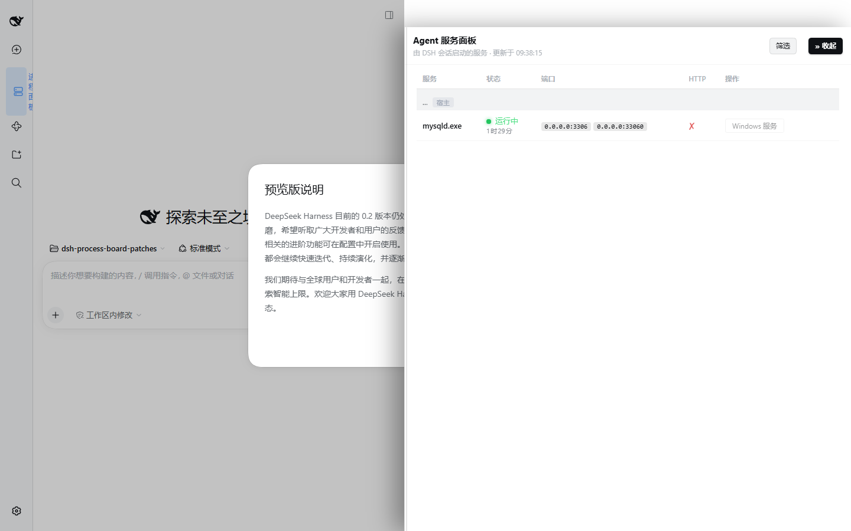This screenshot has width=851, height=531.
Task: Click the add-folder icon in sidebar
Action: 17,155
